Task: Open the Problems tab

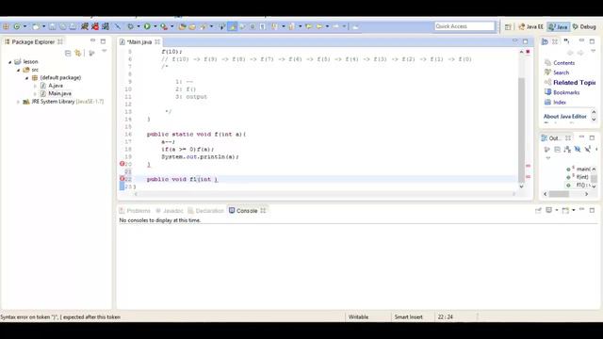Action: [x=135, y=211]
